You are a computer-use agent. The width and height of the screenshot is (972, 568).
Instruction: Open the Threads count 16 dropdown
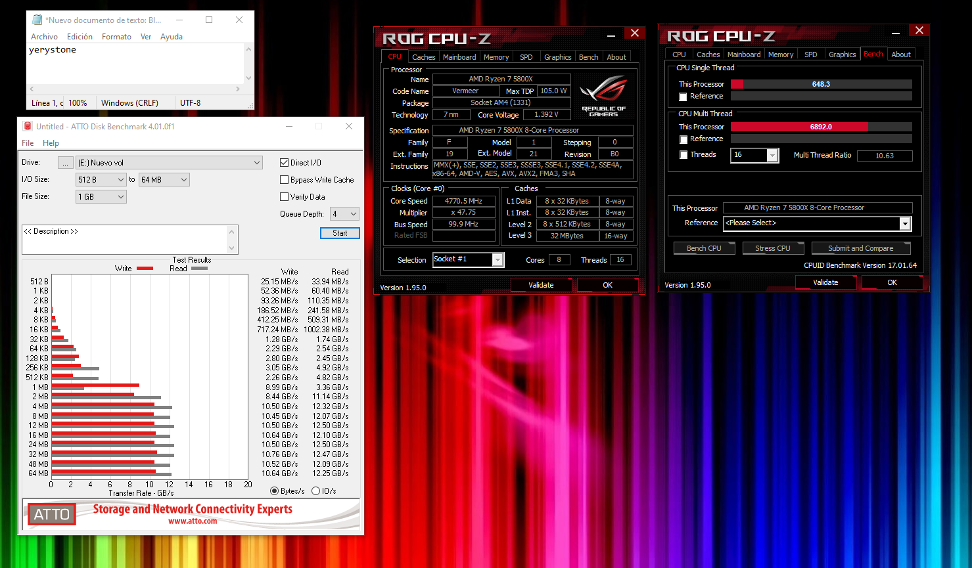click(754, 155)
